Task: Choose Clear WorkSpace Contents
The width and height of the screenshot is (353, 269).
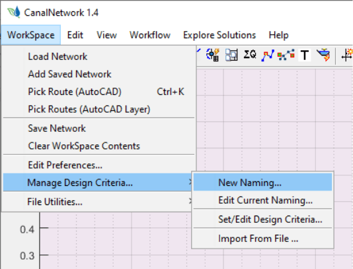Action: [x=99, y=146]
